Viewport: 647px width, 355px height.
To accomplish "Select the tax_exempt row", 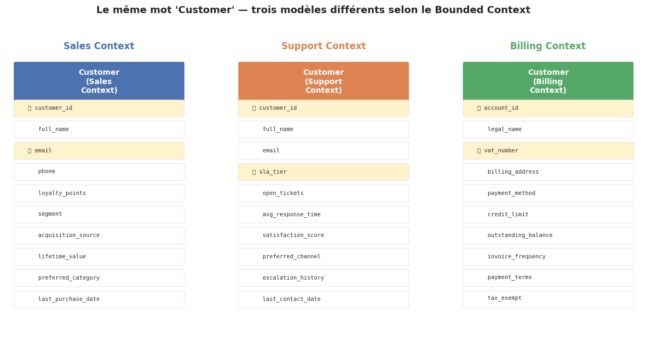I will (548, 299).
